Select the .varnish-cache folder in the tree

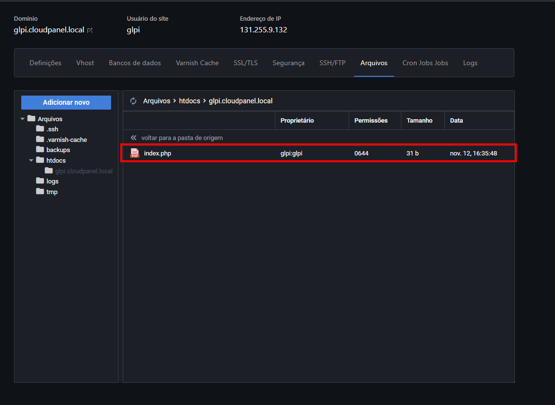click(67, 140)
